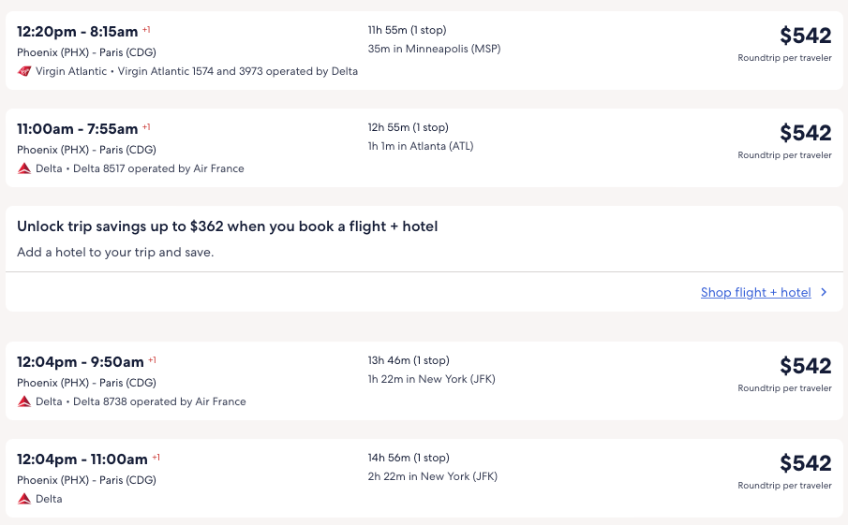The width and height of the screenshot is (848, 525).
Task: Click chevron arrow beside Shop flight + hotel
Action: (x=824, y=293)
